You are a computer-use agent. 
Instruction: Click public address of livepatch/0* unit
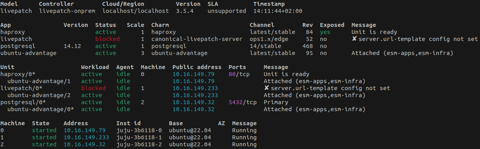195,88
